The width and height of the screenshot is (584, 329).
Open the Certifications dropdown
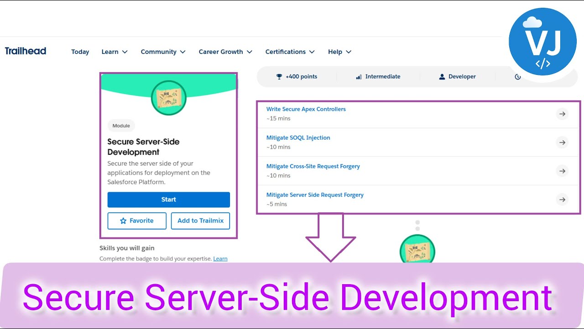tap(290, 52)
